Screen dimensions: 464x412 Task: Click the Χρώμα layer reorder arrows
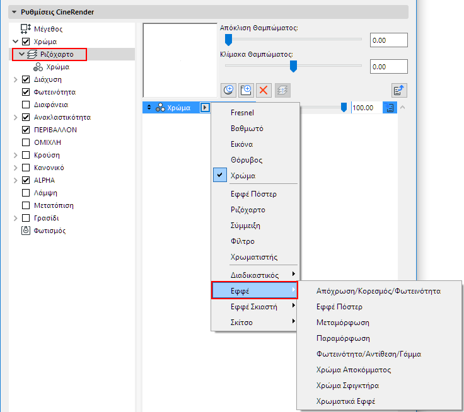coord(149,108)
